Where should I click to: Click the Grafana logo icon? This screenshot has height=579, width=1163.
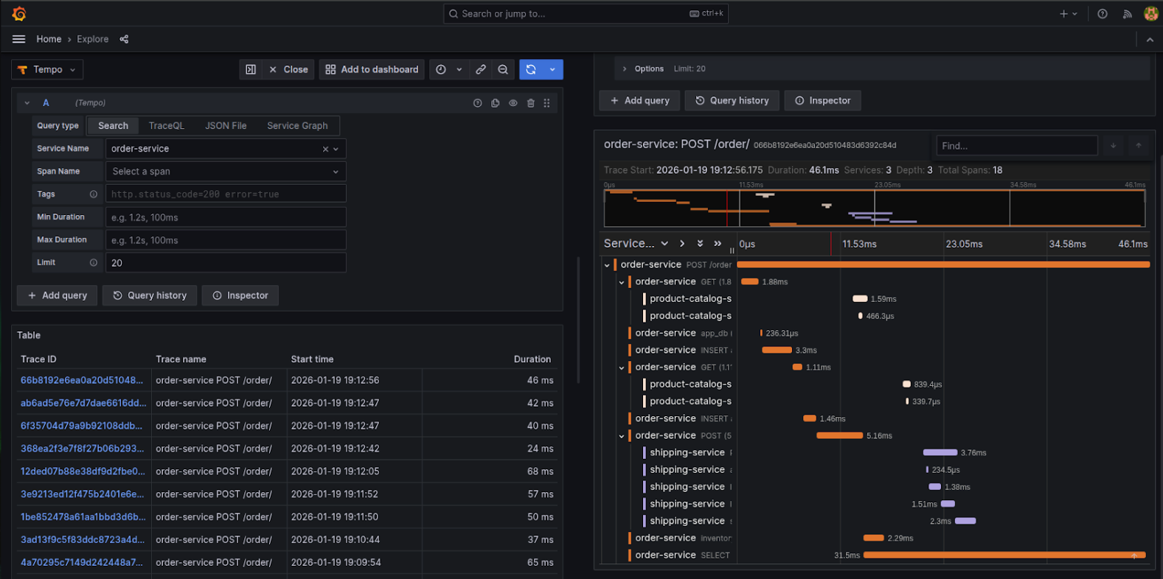click(19, 14)
